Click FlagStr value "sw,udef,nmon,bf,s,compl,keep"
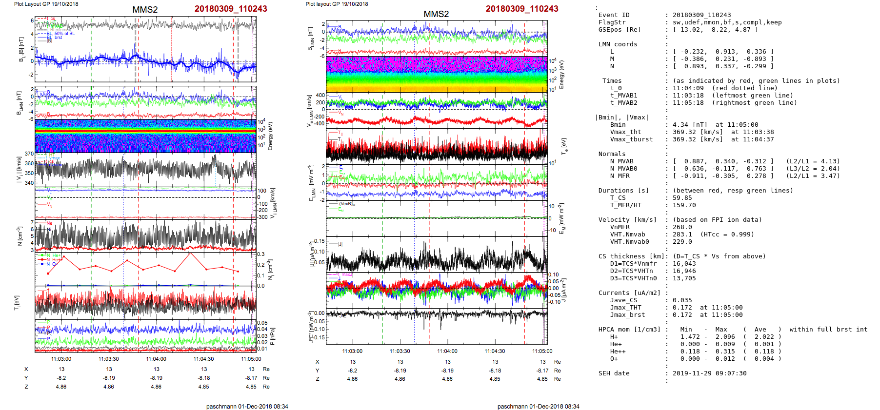 (727, 22)
